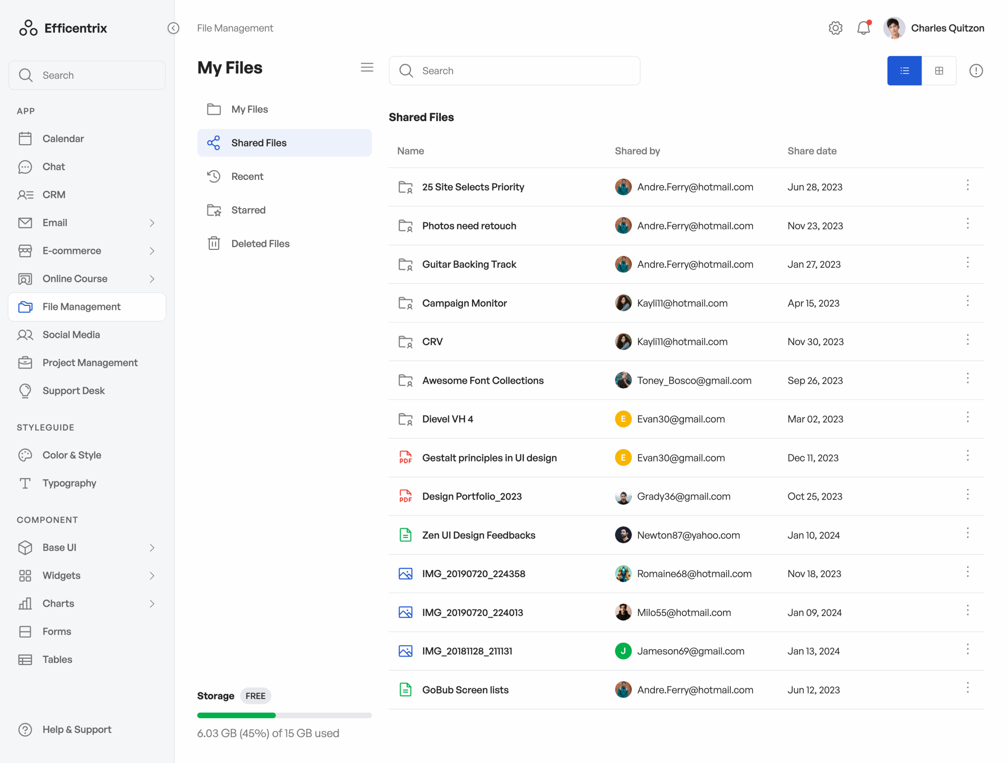1007x763 pixels.
Task: Open the Chat module icon
Action: pos(25,167)
